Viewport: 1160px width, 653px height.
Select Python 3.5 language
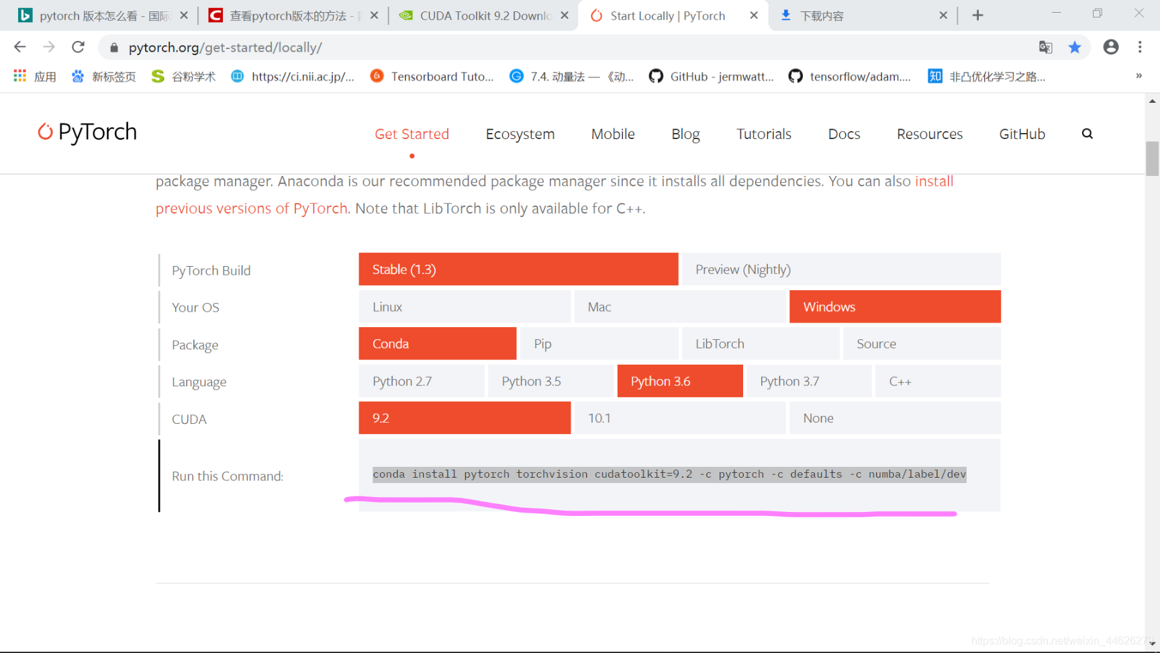point(550,381)
